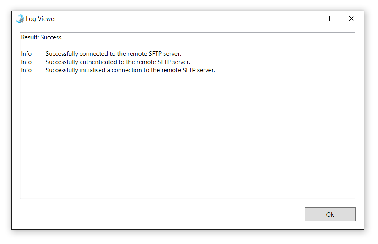Select the 'Result: Success' line
378x244 pixels.
pyautogui.click(x=41, y=37)
